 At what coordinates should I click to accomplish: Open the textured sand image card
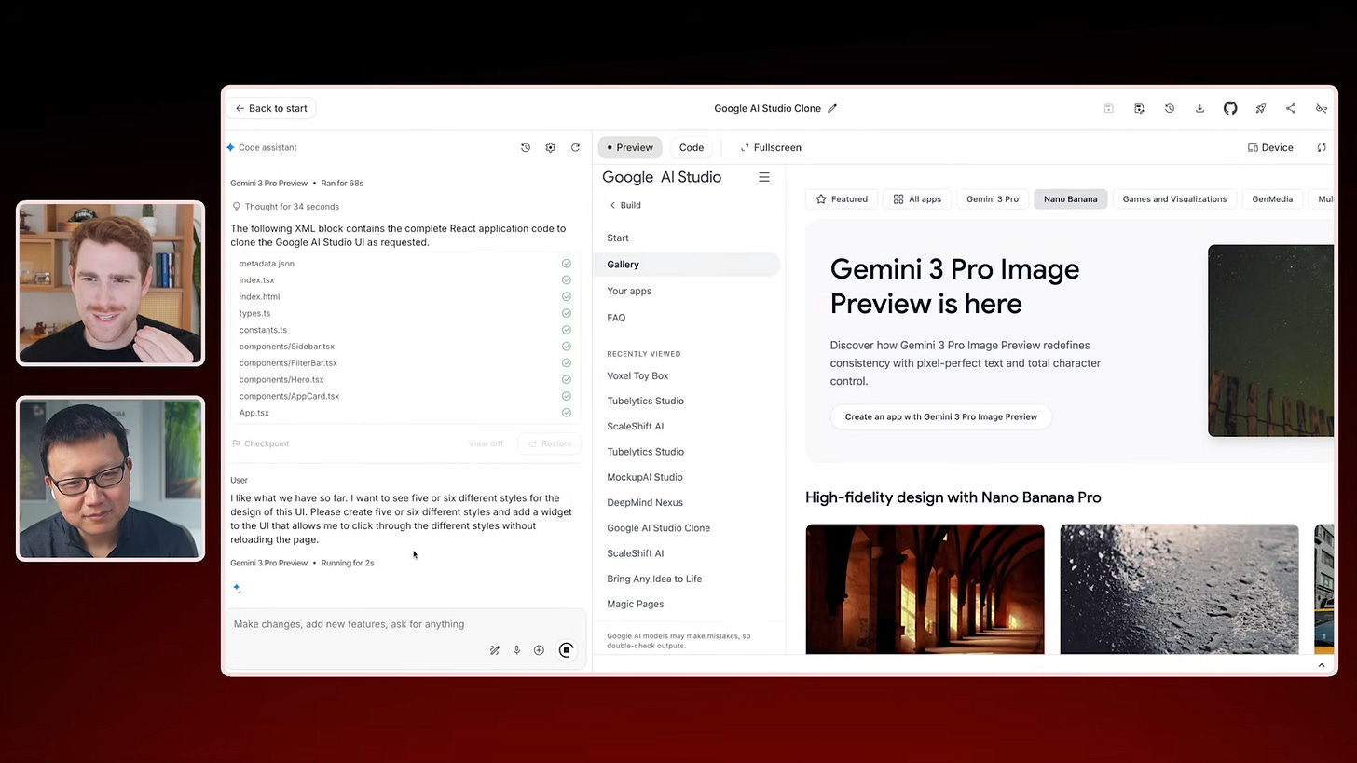(x=1179, y=589)
